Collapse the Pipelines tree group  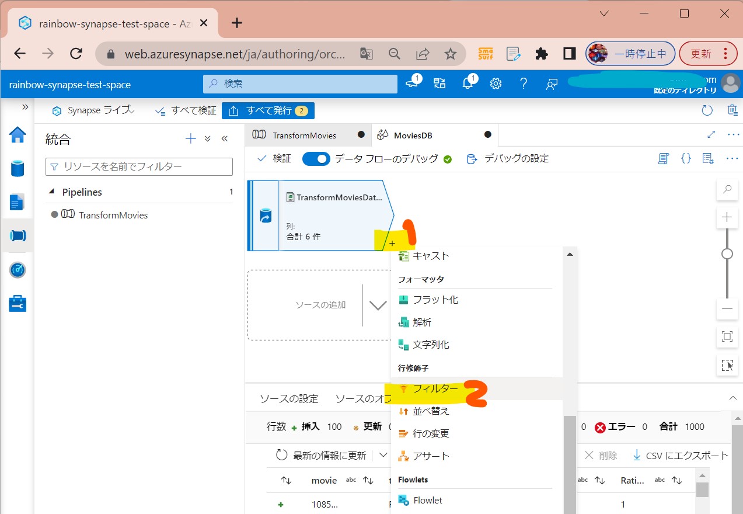[x=51, y=192]
